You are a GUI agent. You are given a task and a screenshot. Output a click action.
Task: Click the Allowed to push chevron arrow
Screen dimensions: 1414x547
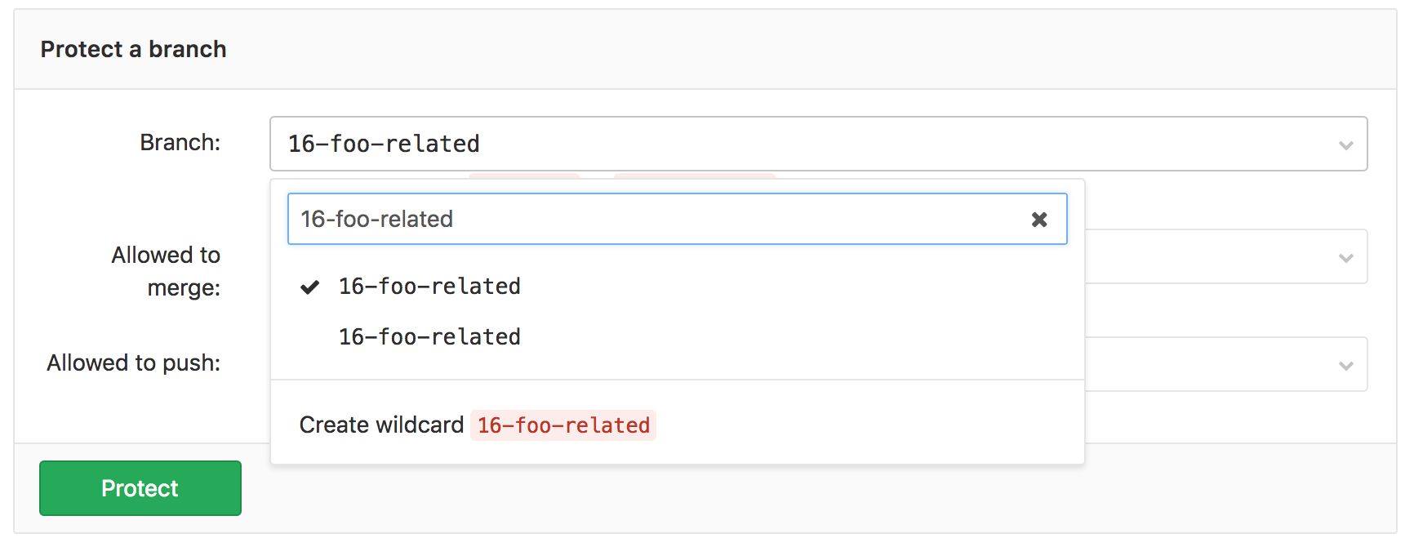tap(1345, 366)
